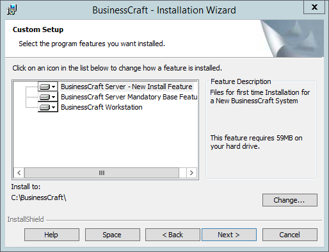The image size is (329, 252).
Task: Click the feature list right scroll arrow
Action: click(x=191, y=172)
